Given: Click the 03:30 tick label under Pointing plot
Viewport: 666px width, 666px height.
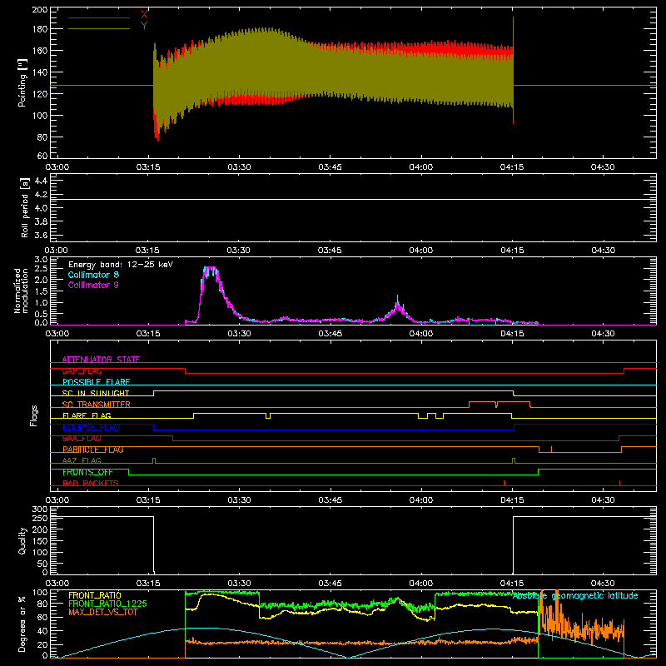Looking at the screenshot, I should click(239, 167).
